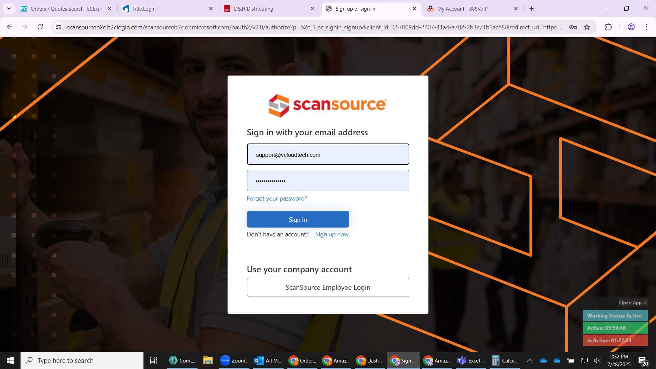
Task: Open site information icon in address bar
Action: tap(58, 27)
